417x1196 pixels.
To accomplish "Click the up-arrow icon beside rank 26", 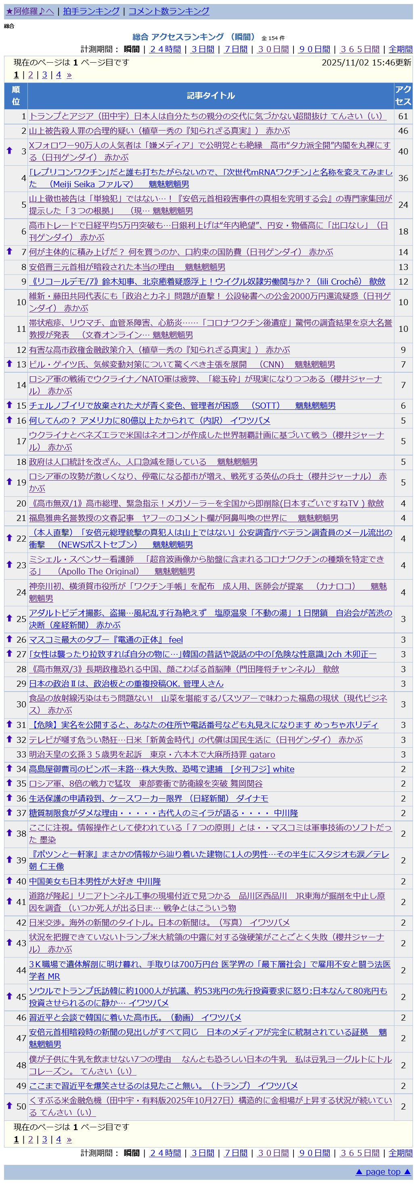I will (x=9, y=639).
